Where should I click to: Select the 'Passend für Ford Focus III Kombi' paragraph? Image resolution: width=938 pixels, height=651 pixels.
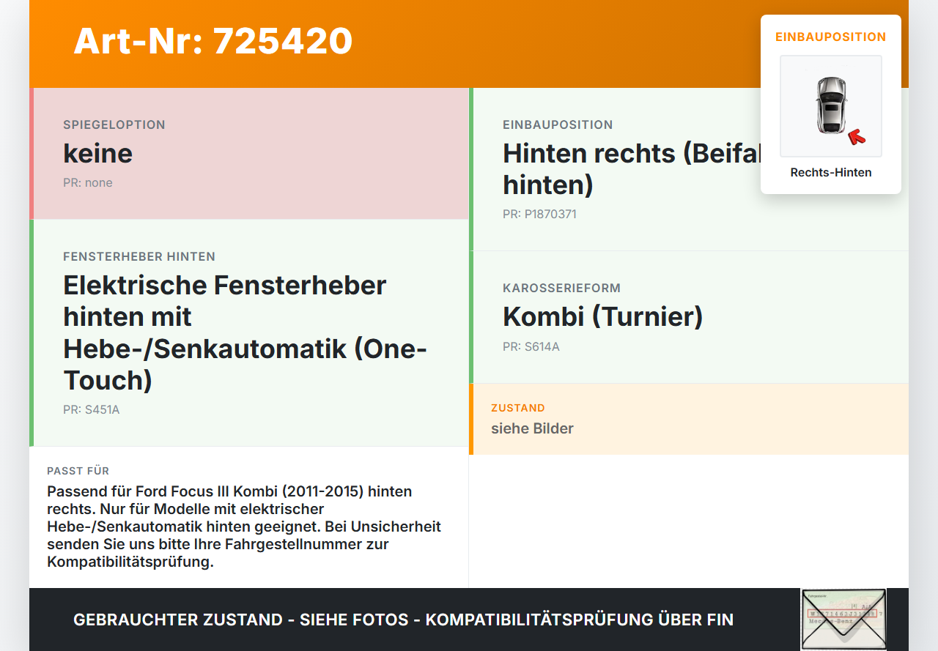244,527
